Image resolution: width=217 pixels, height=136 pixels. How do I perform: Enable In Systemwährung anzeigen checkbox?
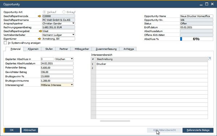[x=5, y=43]
